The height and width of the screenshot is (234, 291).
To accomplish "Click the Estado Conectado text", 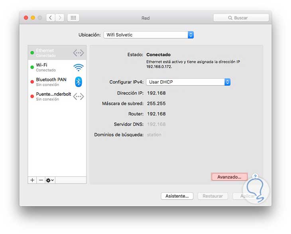I will pos(158,55).
